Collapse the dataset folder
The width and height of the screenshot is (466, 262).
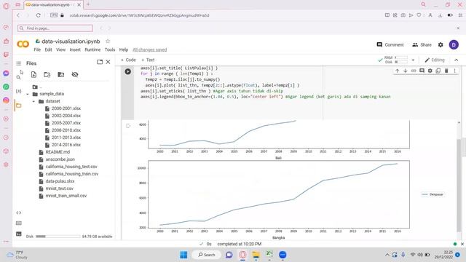33,102
